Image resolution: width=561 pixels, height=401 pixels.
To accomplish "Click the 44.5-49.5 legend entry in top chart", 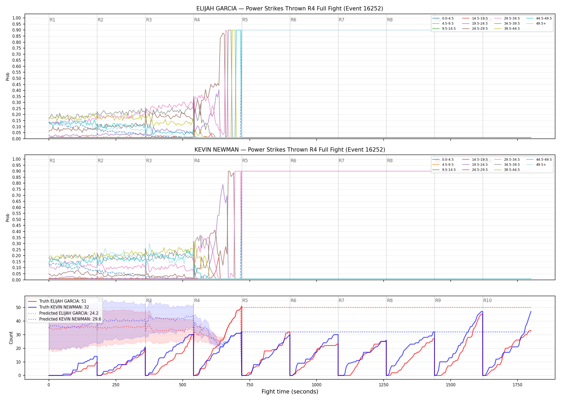I will click(539, 18).
